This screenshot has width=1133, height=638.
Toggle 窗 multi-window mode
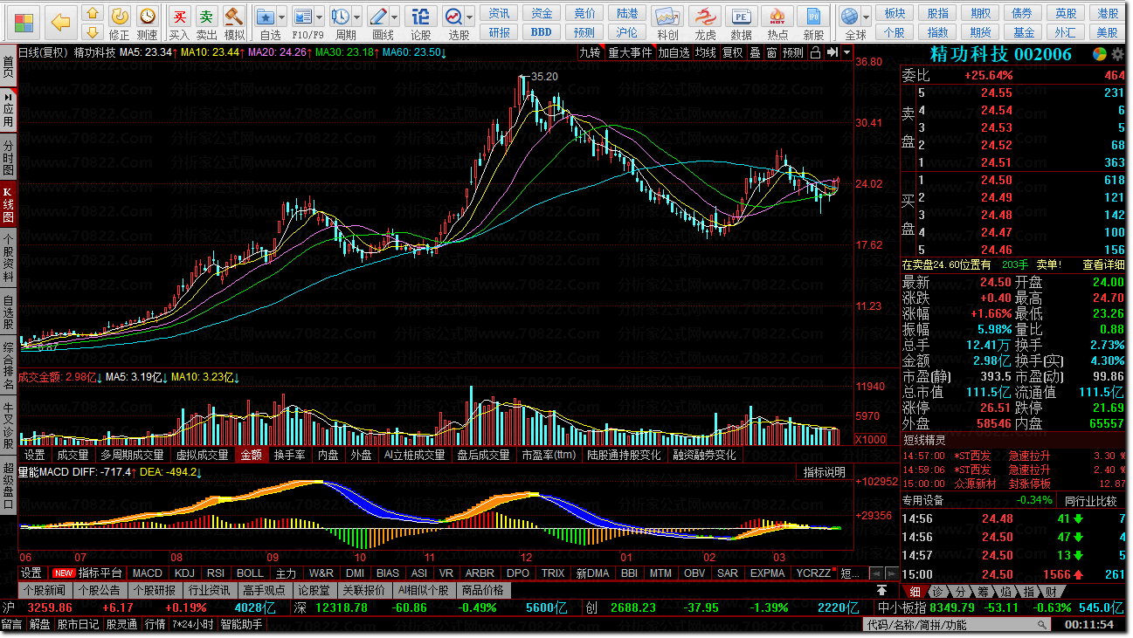coord(771,52)
